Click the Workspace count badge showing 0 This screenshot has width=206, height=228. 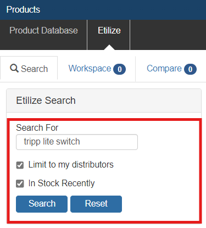pyautogui.click(x=119, y=69)
